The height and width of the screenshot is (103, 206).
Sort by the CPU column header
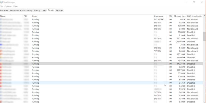click(170, 16)
